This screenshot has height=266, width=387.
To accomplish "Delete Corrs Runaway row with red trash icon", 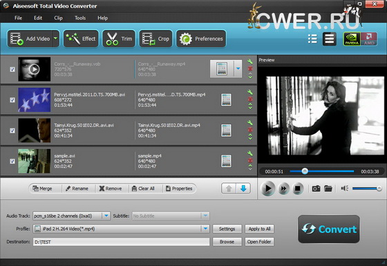I will pyautogui.click(x=250, y=68).
